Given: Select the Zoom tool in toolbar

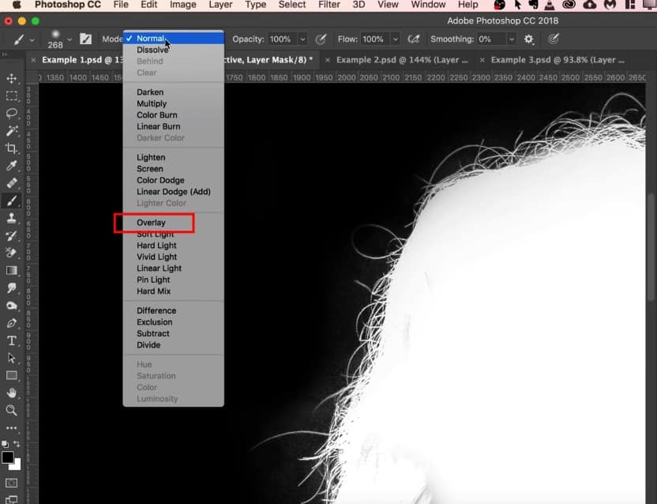Looking at the screenshot, I should point(12,411).
